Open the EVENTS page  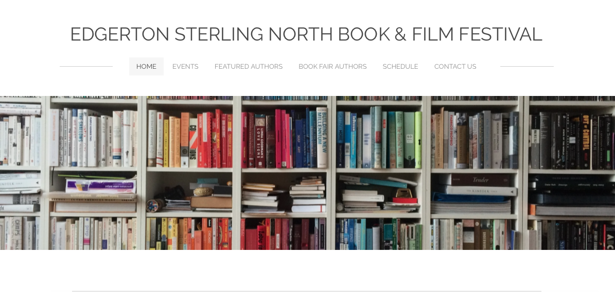pyautogui.click(x=185, y=66)
